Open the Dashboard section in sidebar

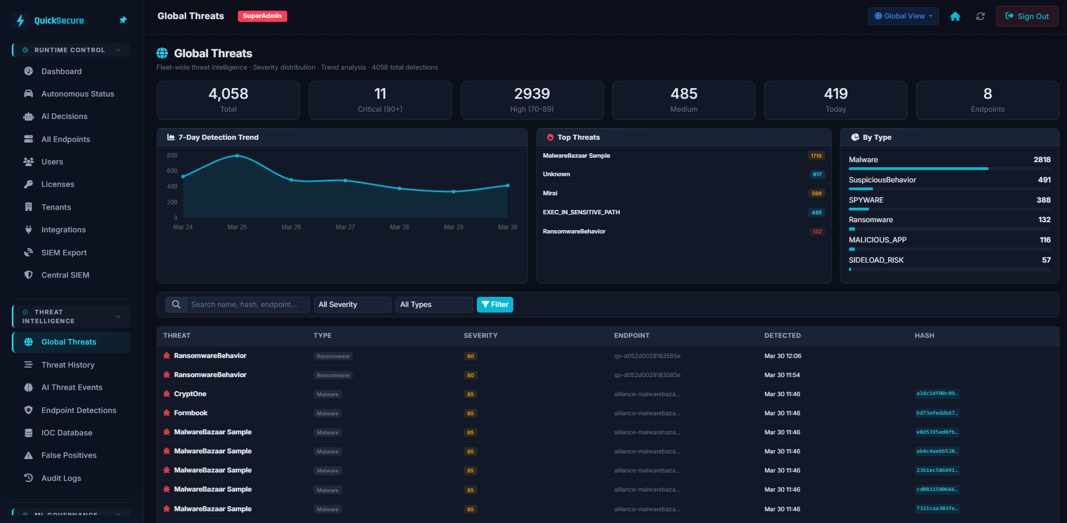pos(62,71)
